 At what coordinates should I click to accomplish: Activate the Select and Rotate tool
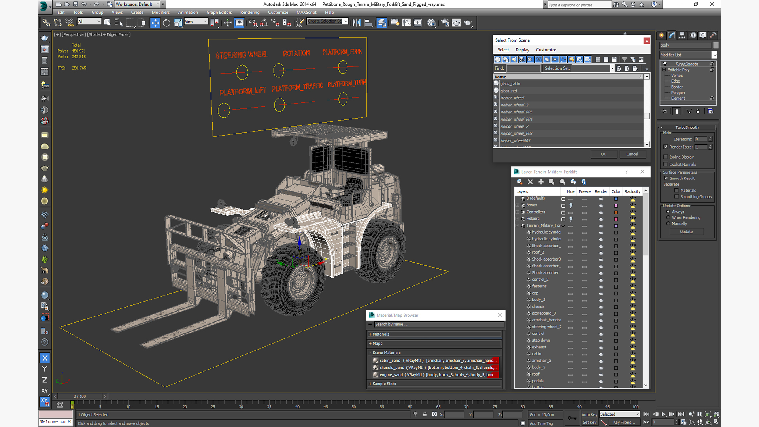coord(166,23)
